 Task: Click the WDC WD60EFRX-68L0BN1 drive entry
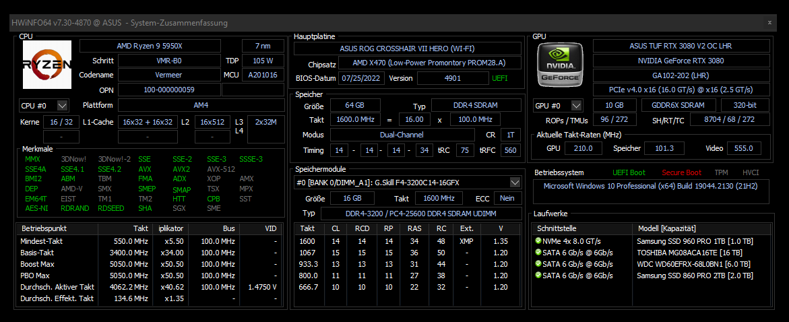693,264
